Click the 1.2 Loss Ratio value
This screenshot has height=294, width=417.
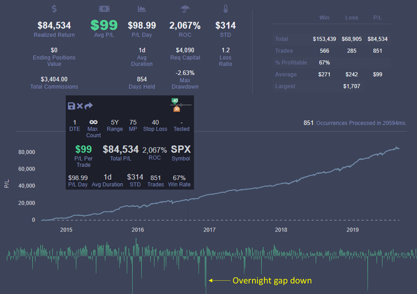coord(225,50)
